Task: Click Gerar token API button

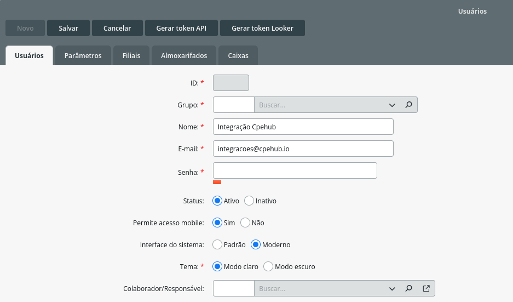Action: [x=181, y=28]
